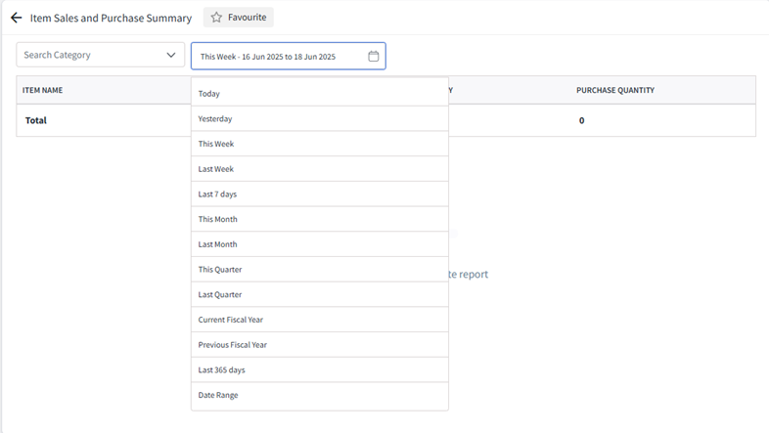Pick Current Fiscal Year option
Screen dimensions: 769x433
pos(320,320)
